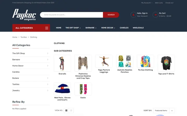This screenshot has height=116, width=187.
Task: Go to Home in the navigation bar
Action: pos(59,28)
